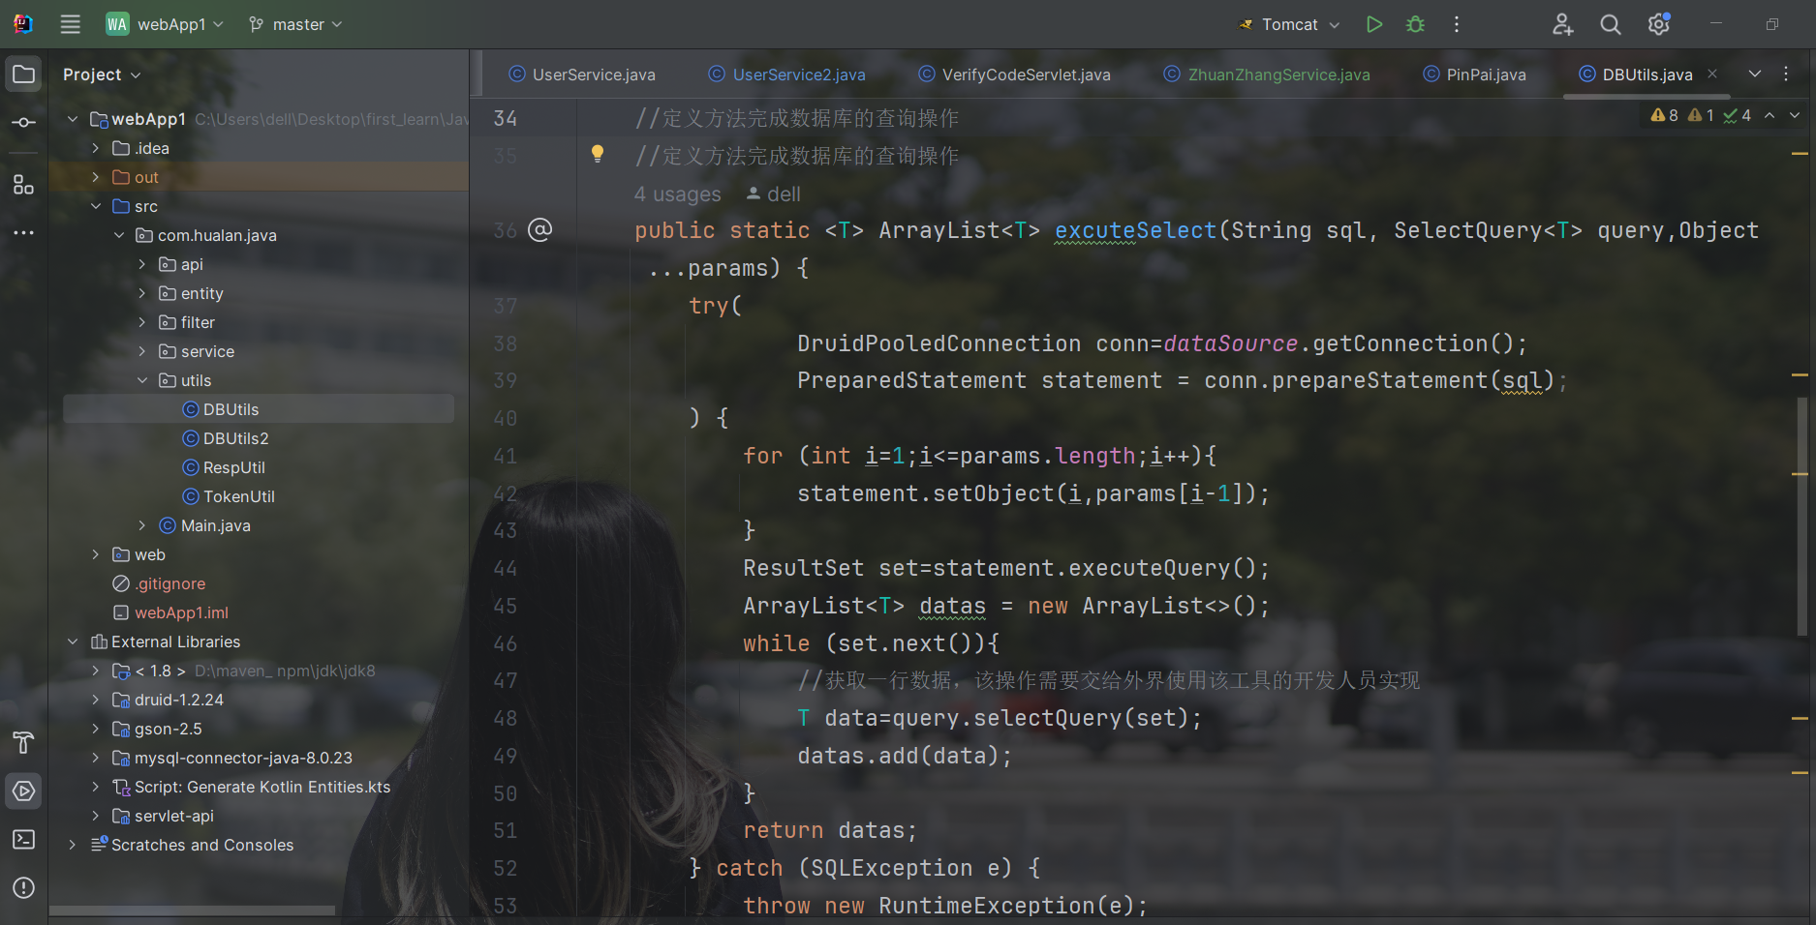Open the master branch dropdown

[295, 24]
